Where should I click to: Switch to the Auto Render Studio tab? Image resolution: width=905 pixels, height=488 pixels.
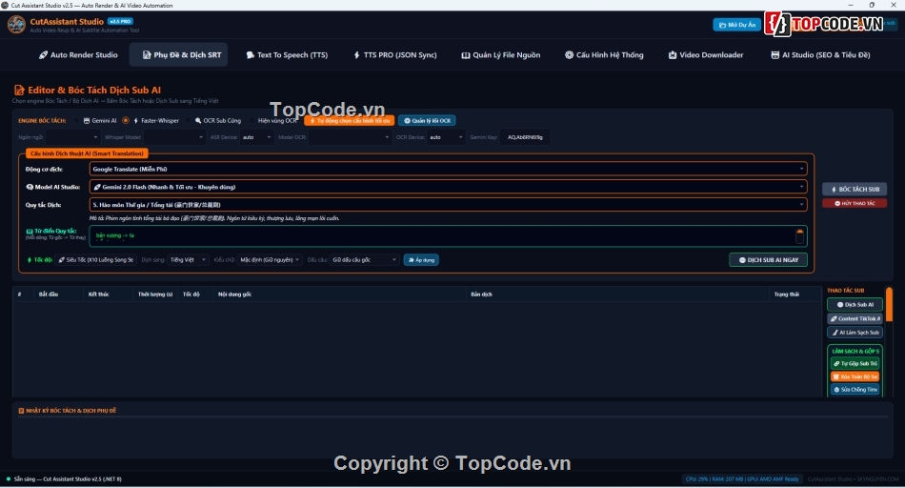pyautogui.click(x=78, y=55)
